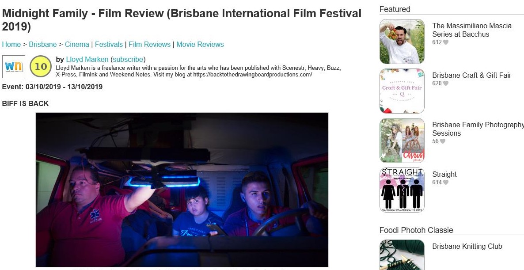This screenshot has width=524, height=270.
Task: Click the subscribe link next to author
Action: pyautogui.click(x=128, y=60)
